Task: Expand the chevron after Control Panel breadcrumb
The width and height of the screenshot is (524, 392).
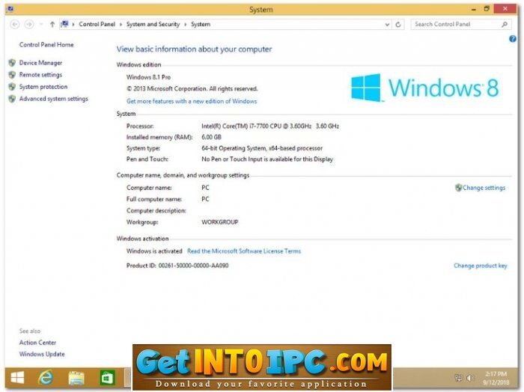Action: [121, 25]
